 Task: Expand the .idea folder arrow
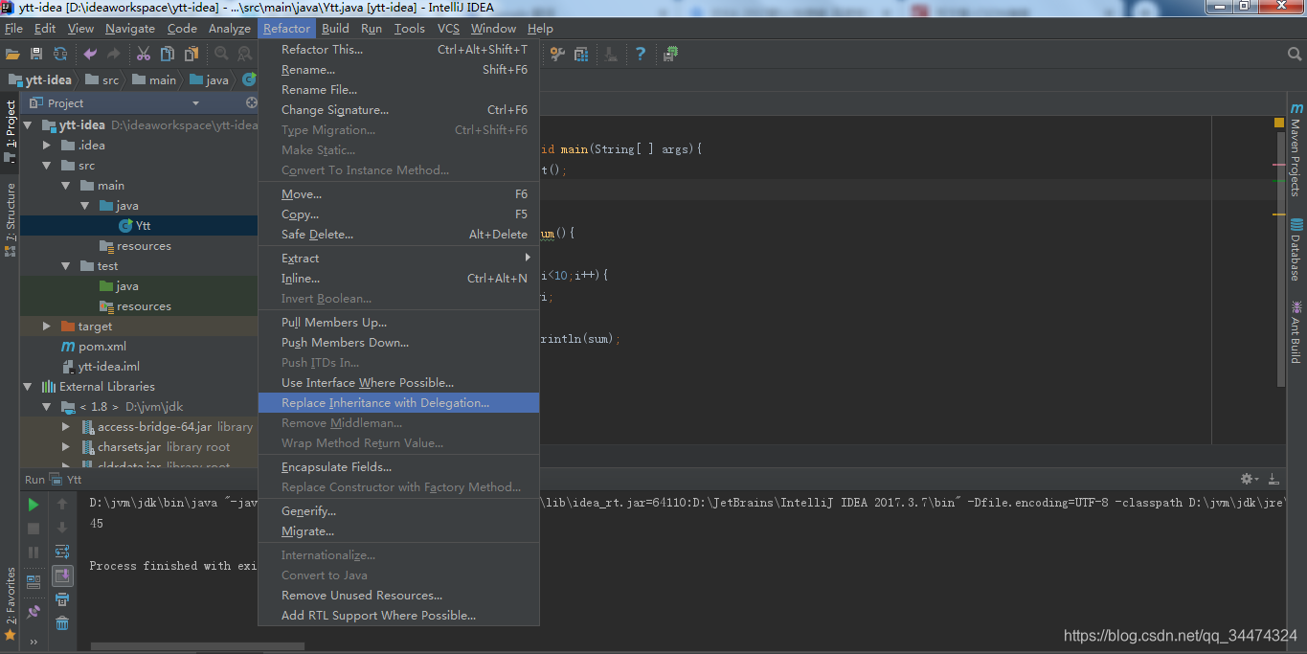pos(47,146)
